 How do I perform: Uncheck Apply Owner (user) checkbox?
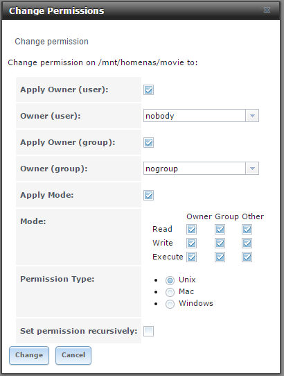pyautogui.click(x=148, y=90)
